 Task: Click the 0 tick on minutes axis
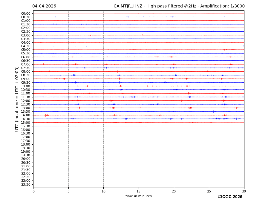click(x=33, y=191)
